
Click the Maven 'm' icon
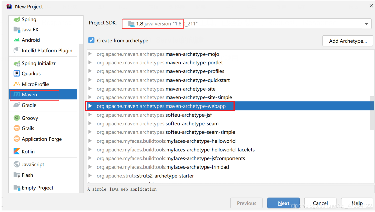click(x=17, y=94)
